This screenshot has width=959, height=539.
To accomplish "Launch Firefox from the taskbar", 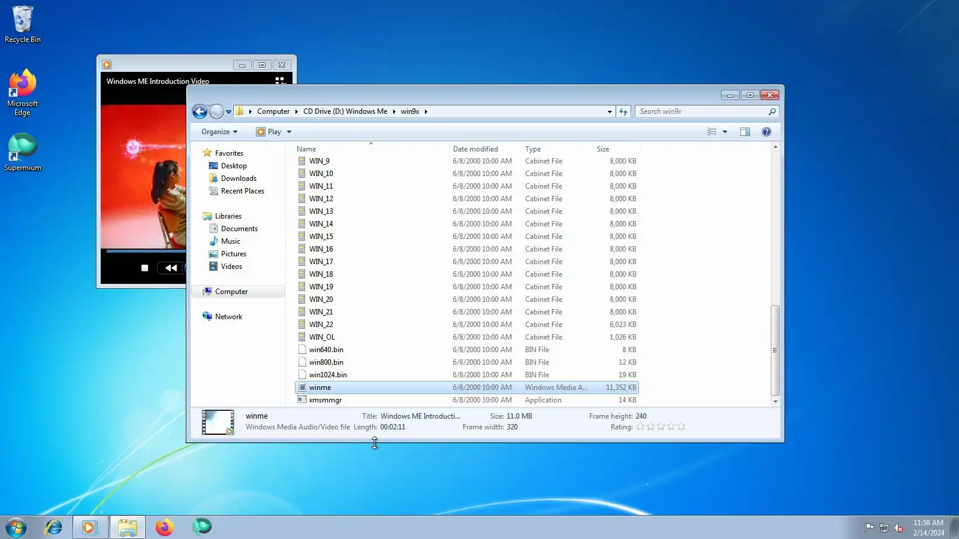I will tap(165, 527).
